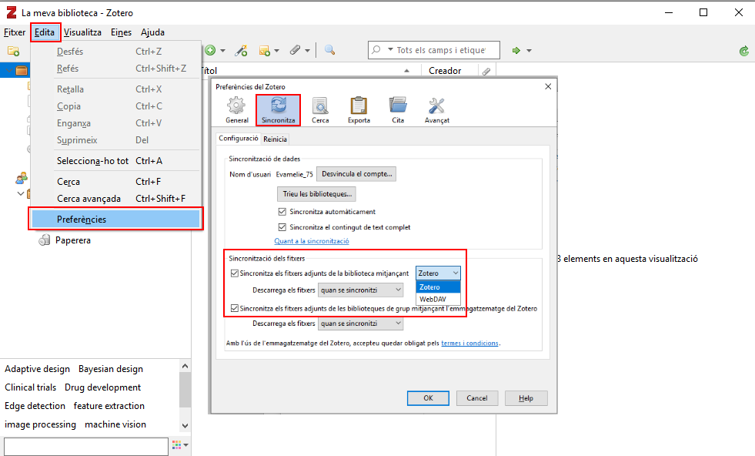This screenshot has width=755, height=456.
Task: Expand new note dropdown arrow
Action: point(276,51)
